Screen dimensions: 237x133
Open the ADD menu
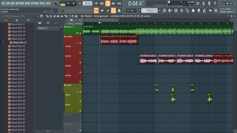pyautogui.click(x=13, y=3)
